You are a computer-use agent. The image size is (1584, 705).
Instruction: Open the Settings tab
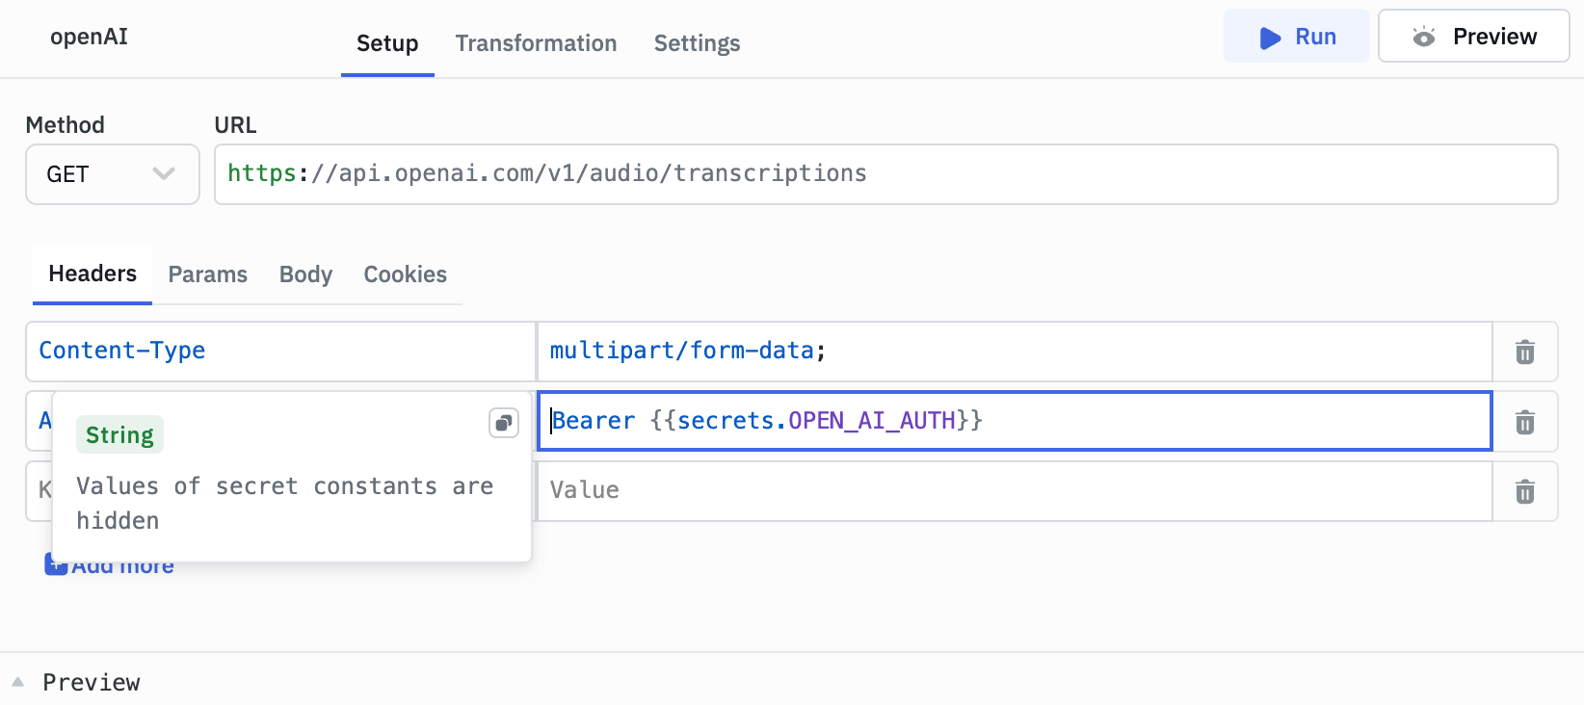click(x=697, y=43)
